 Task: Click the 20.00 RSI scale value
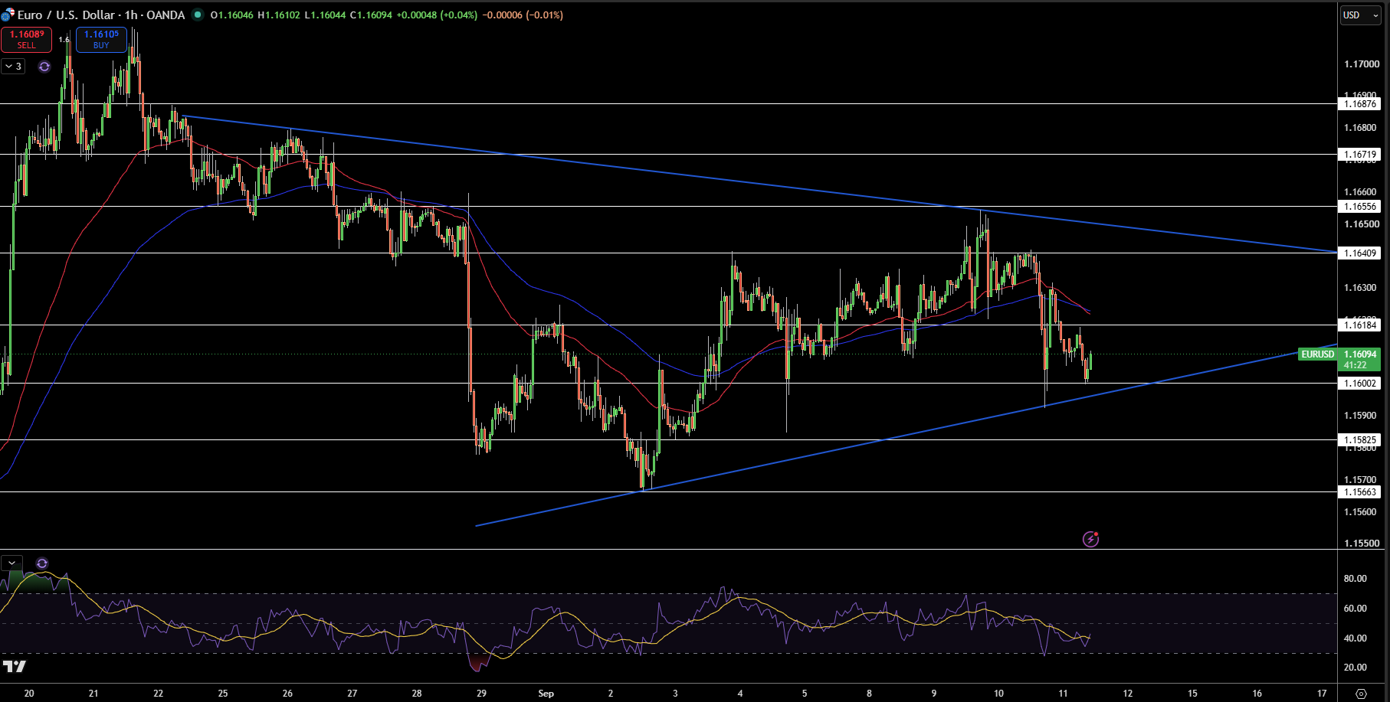click(x=1355, y=668)
